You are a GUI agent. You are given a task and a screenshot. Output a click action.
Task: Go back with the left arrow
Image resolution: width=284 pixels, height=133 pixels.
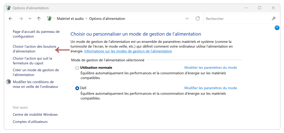10,19
